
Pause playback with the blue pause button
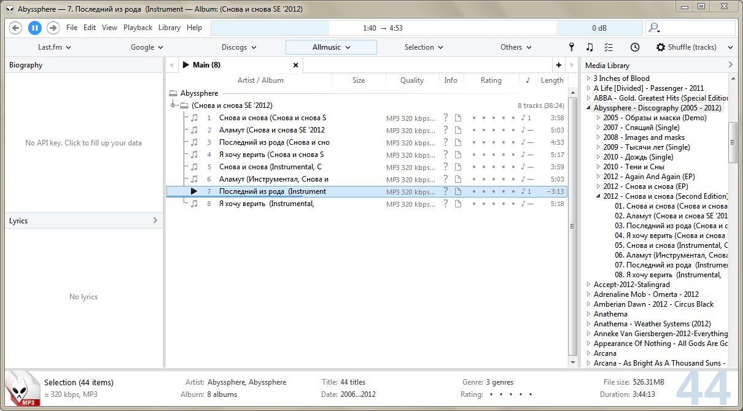click(34, 28)
